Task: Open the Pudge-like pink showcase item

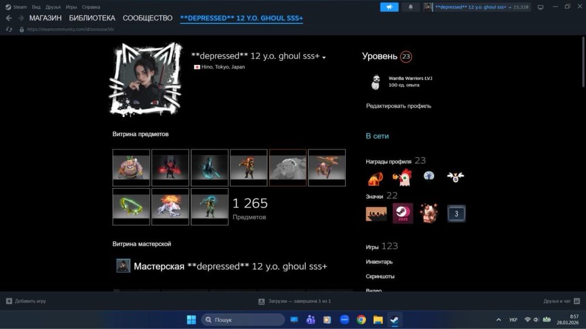Action: pos(131,168)
